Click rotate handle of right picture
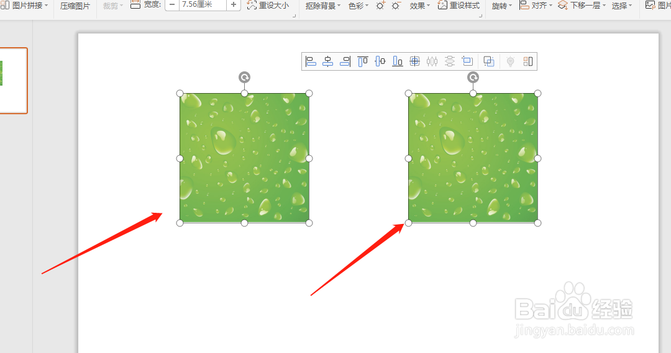Screen dimensions: 671x353 coord(473,78)
